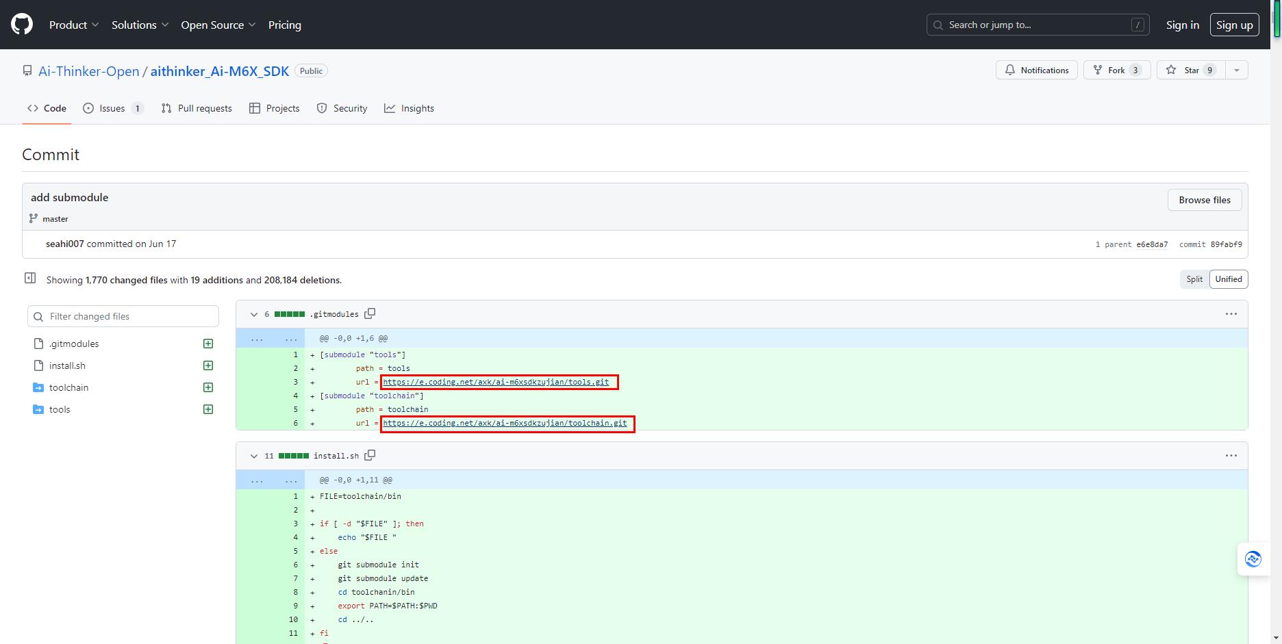Open the .gitmodules diff options menu
Image resolution: width=1282 pixels, height=644 pixels.
pyautogui.click(x=1231, y=314)
